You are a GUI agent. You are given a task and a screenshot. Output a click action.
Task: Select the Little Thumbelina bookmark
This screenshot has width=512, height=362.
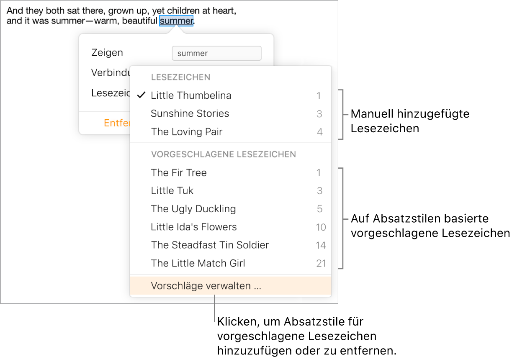click(x=191, y=96)
